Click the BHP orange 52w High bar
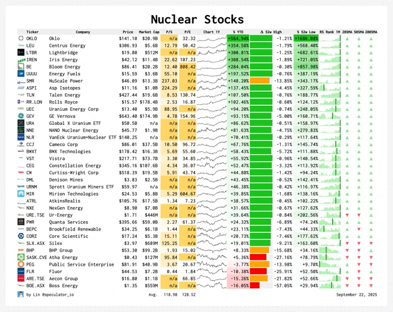Image resolution: width=393 pixels, height=312 pixels. 259,250
